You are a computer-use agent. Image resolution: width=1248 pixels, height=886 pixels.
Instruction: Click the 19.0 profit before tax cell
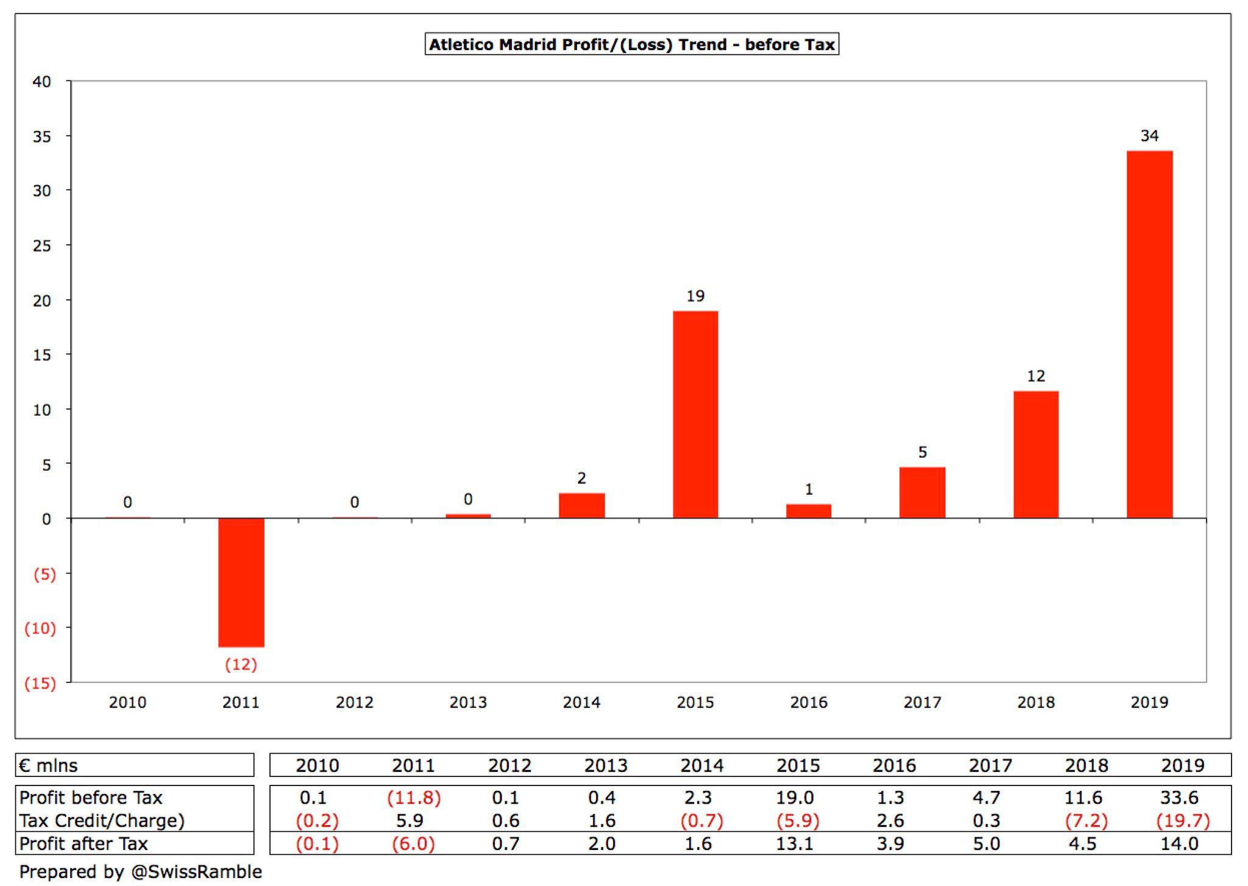[795, 798]
